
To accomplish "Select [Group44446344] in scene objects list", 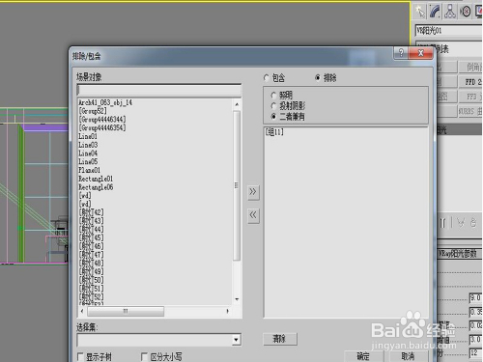I will 102,120.
